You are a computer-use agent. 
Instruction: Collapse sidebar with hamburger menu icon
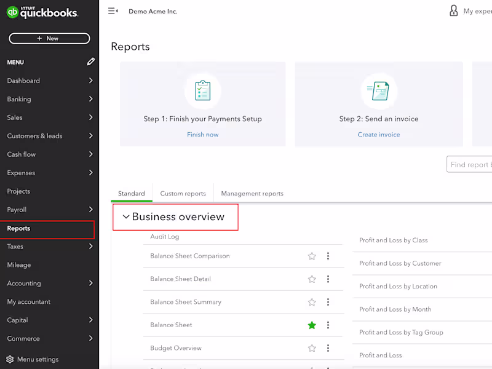113,11
